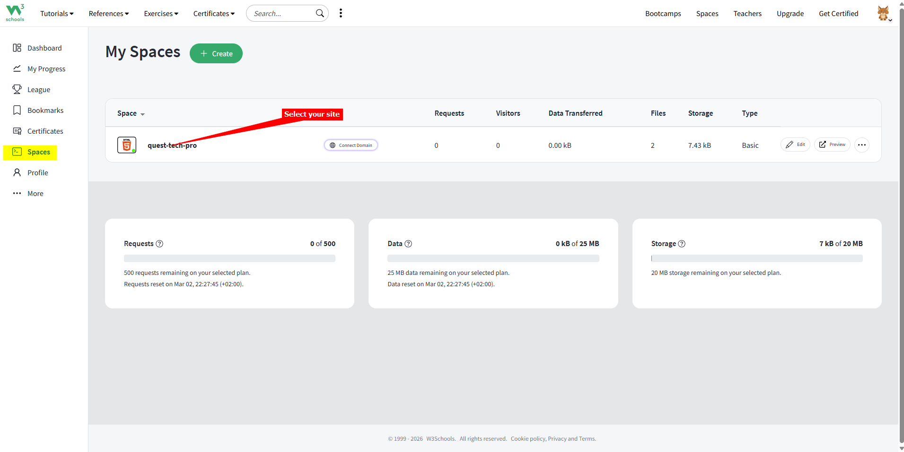Image resolution: width=904 pixels, height=452 pixels.
Task: Open the Bootcamps link
Action: coord(663,14)
